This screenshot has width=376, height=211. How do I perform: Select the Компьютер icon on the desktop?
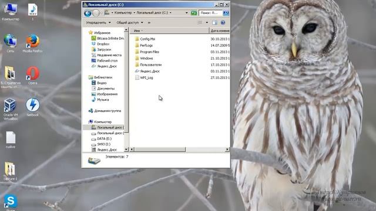[11, 12]
